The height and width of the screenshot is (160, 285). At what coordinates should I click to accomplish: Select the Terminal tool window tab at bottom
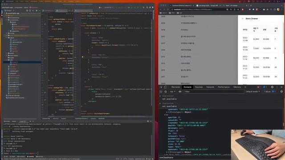click(x=31, y=156)
